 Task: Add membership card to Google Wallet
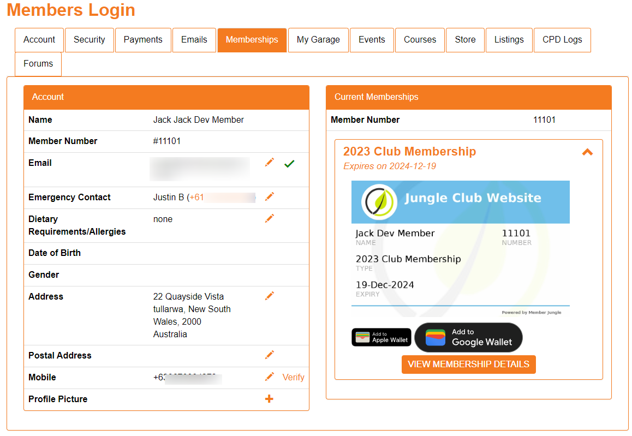point(468,337)
